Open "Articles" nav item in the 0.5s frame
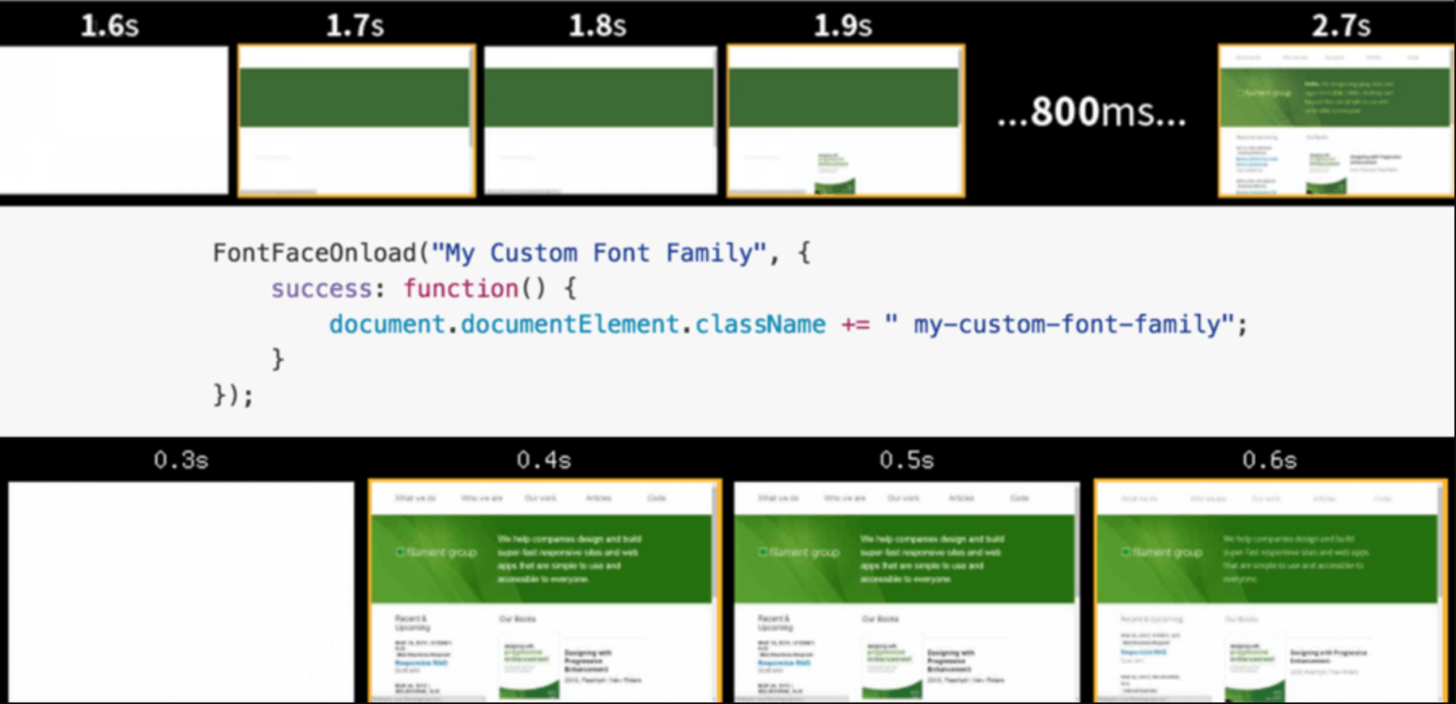This screenshot has height=704, width=1456. [961, 498]
